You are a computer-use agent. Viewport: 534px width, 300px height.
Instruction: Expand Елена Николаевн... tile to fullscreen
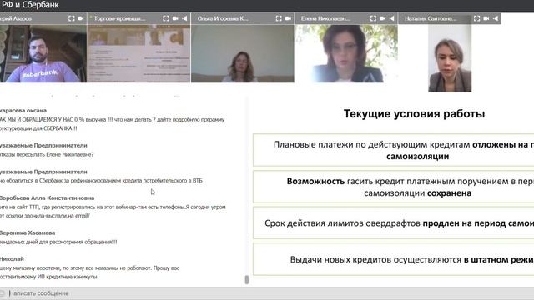373,18
